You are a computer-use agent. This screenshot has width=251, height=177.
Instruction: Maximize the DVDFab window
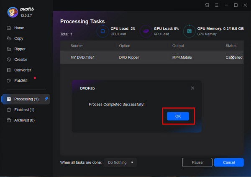tap(236, 5)
